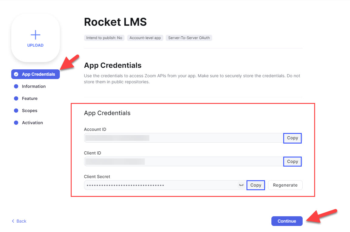
Task: Open the Feature sidebar step
Action: (x=30, y=98)
